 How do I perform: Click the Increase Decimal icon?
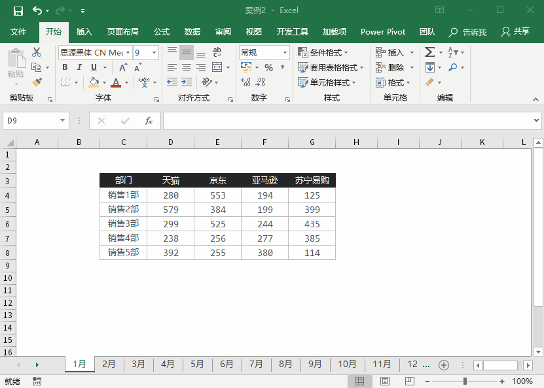click(245, 82)
